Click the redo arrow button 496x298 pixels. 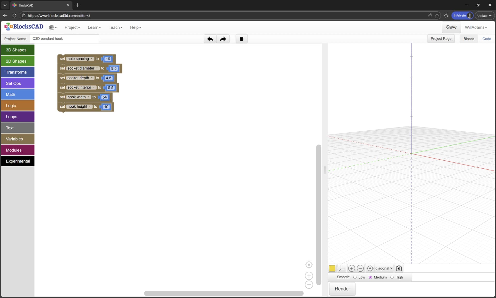tap(223, 39)
